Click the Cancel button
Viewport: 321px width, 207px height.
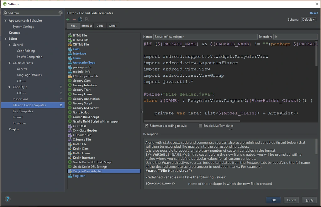[291, 200]
